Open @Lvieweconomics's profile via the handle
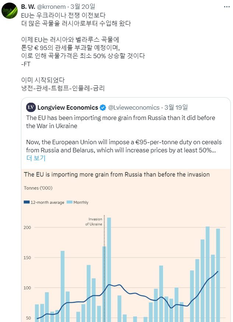 (134, 107)
